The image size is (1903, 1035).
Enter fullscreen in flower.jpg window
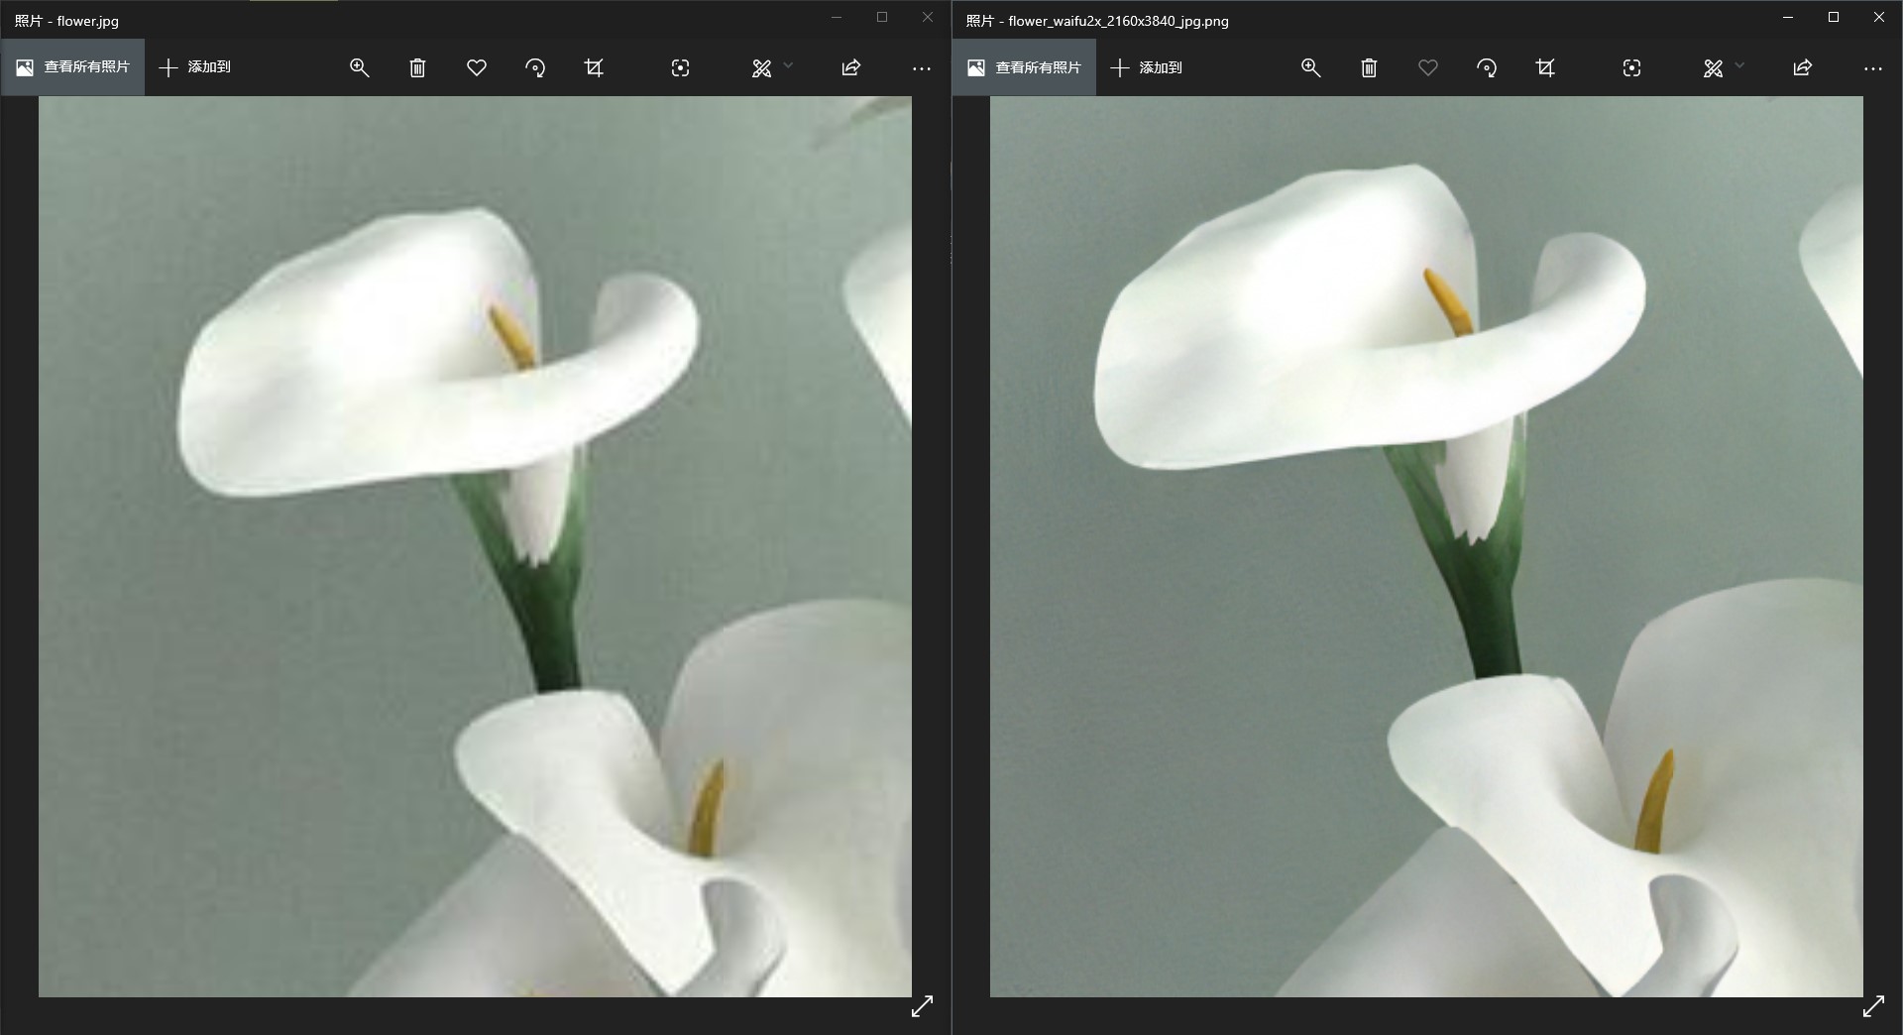[922, 1006]
